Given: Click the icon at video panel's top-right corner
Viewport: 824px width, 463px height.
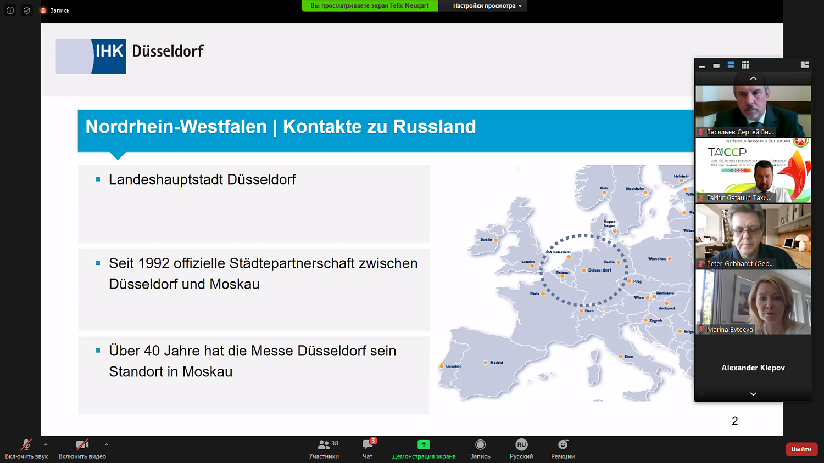Looking at the screenshot, I should point(805,65).
